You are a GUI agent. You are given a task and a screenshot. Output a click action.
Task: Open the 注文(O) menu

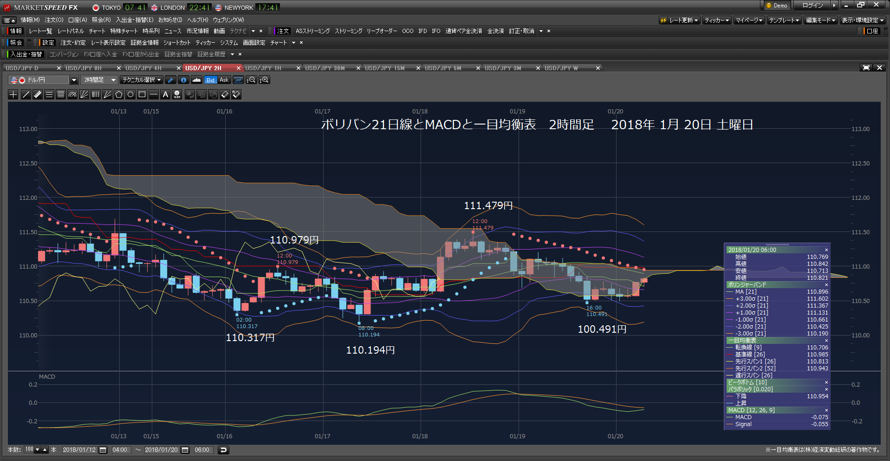(54, 20)
